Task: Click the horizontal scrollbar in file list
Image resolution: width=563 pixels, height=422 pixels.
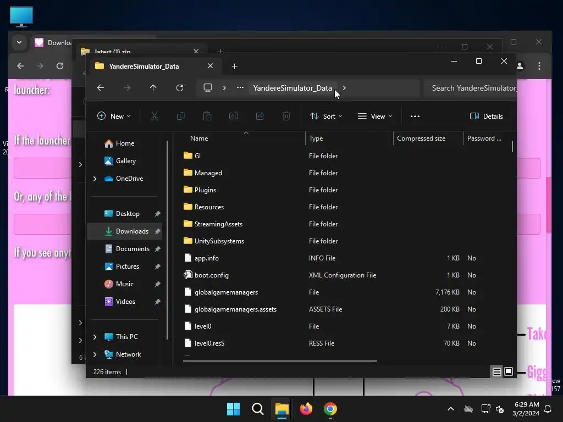Action: 280,361
